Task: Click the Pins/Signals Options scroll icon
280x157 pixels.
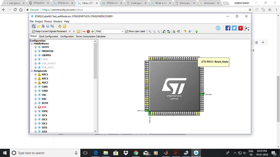Action: coord(78,32)
